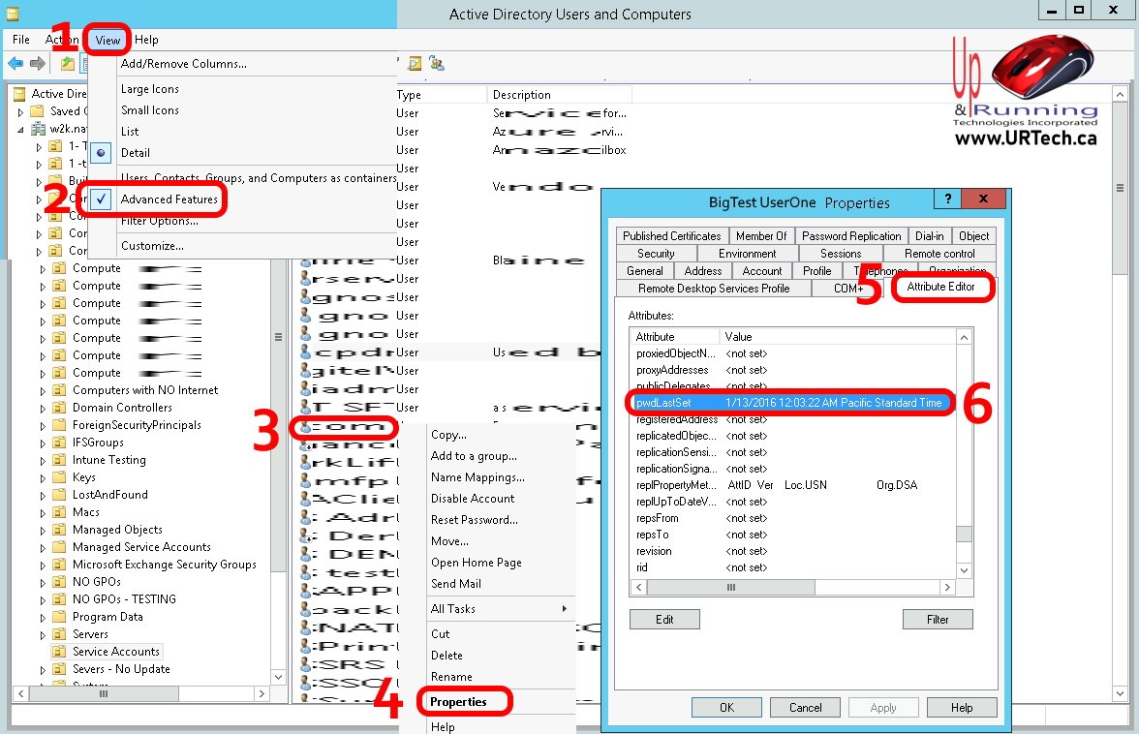The width and height of the screenshot is (1139, 734).
Task: Click the Managed Service Accounts folder icon
Action: pos(59,547)
